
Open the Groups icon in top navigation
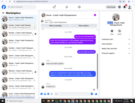pos(79,7)
